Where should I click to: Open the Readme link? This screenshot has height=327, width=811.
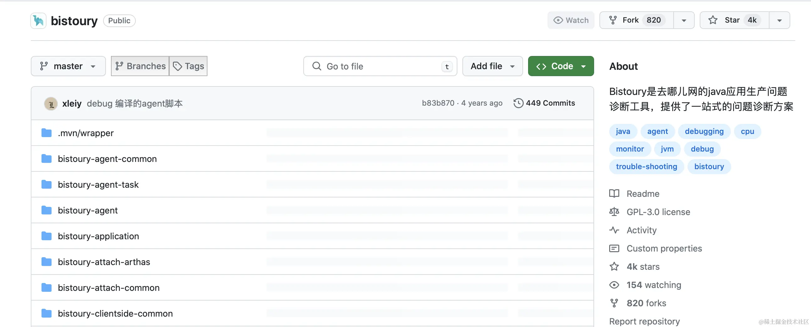pyautogui.click(x=643, y=194)
